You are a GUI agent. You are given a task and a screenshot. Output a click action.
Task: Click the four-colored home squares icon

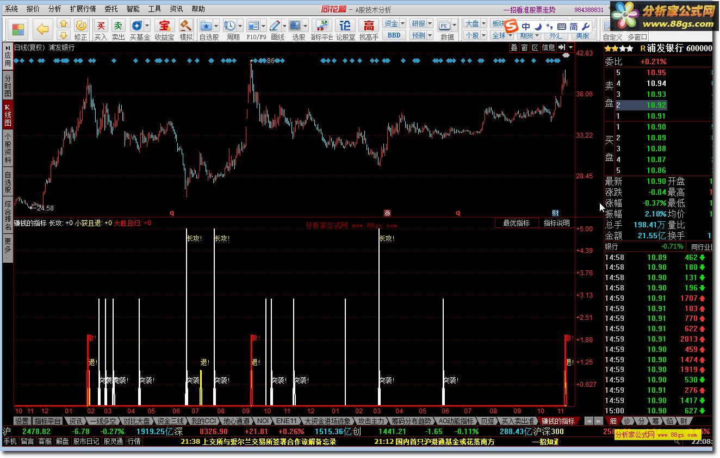click(x=18, y=29)
